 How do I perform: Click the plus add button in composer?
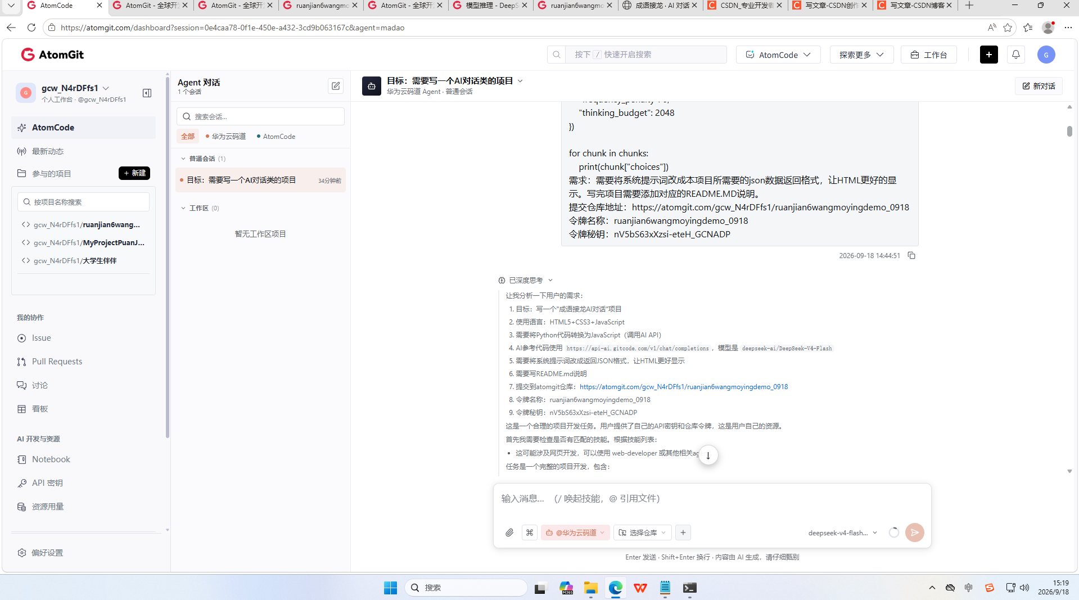coord(683,533)
